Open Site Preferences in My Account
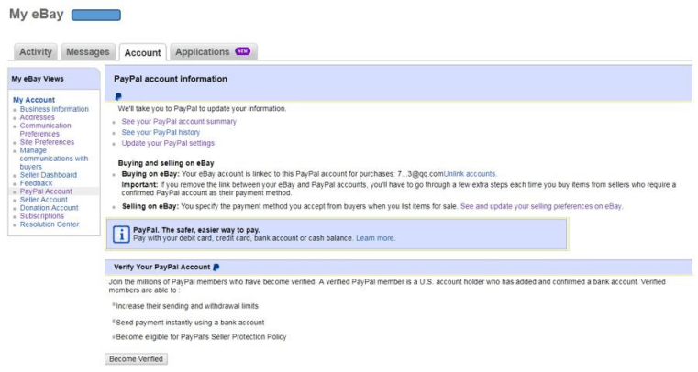Image resolution: width=698 pixels, height=372 pixels. pyautogui.click(x=47, y=142)
